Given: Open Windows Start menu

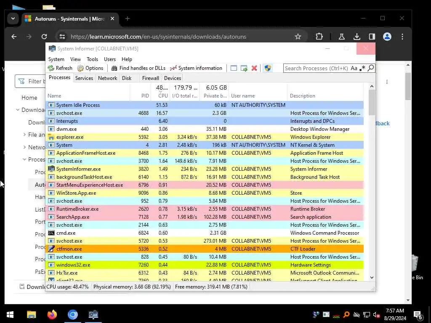Looking at the screenshot, I should pyautogui.click(x=10, y=315).
